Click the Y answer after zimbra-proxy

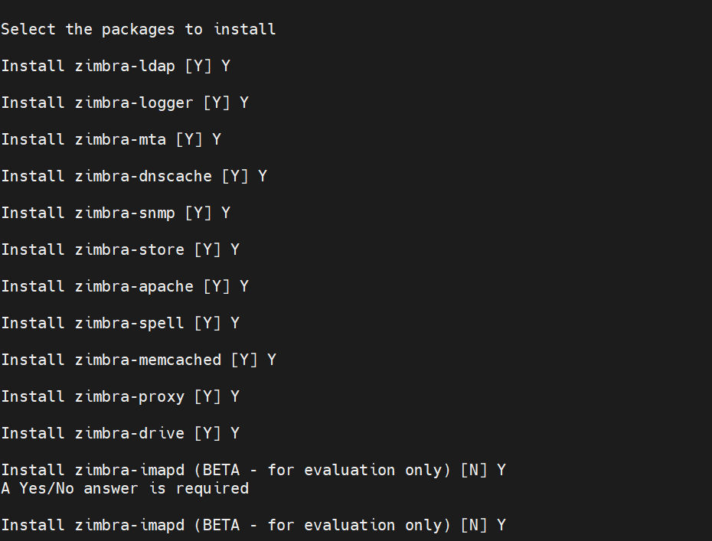[x=235, y=396]
